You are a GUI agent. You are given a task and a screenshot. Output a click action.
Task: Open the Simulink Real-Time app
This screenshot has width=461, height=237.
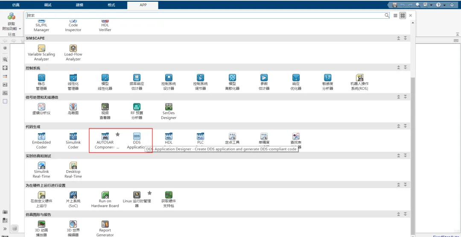pyautogui.click(x=41, y=170)
